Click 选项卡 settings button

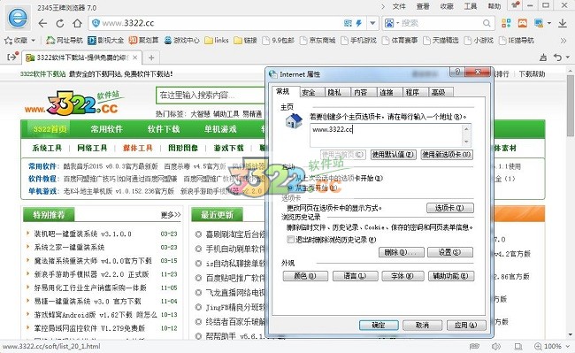[450, 208]
